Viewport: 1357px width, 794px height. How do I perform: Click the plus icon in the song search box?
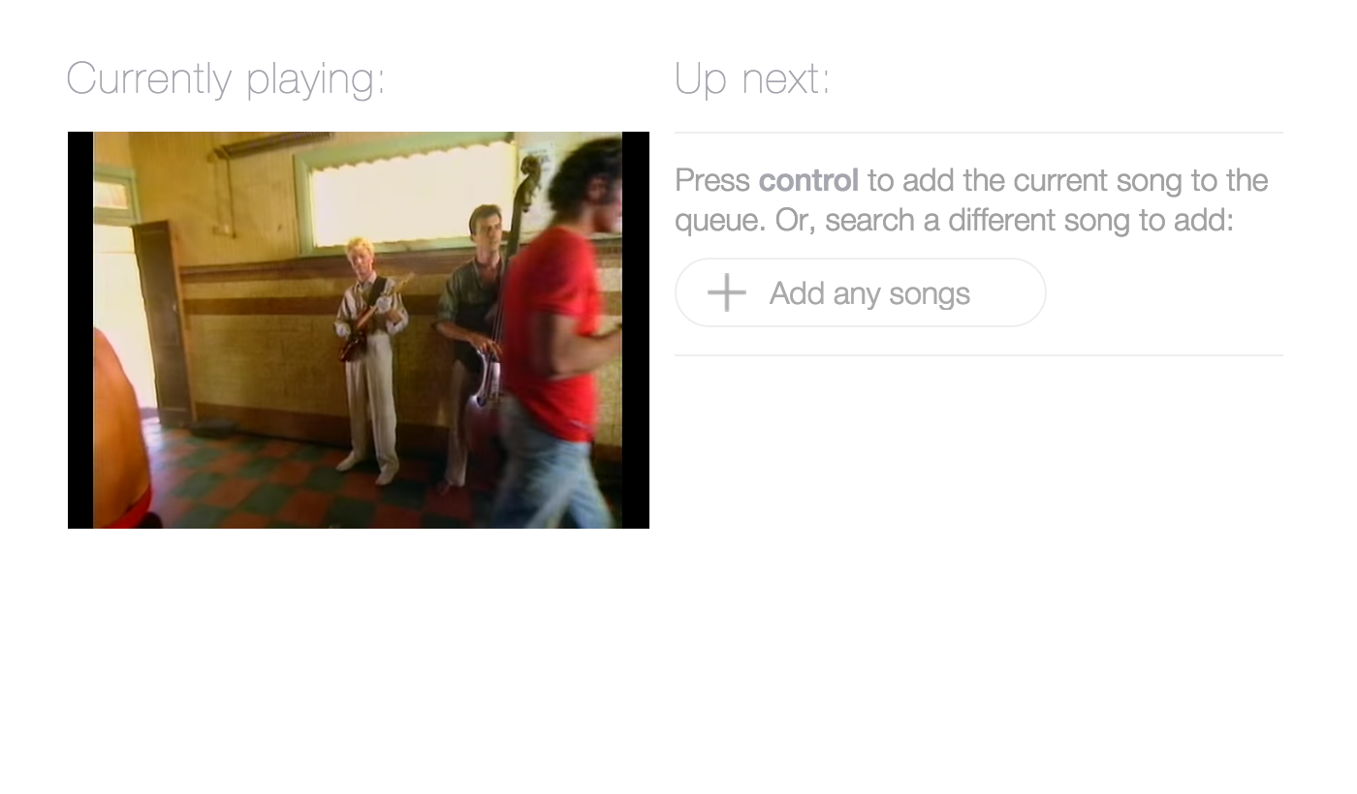click(x=727, y=292)
